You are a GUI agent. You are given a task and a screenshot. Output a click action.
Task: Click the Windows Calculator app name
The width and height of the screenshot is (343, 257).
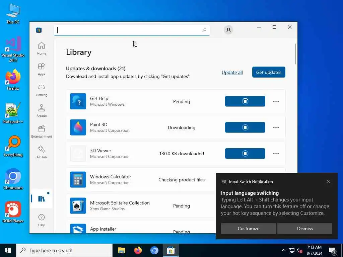click(111, 177)
